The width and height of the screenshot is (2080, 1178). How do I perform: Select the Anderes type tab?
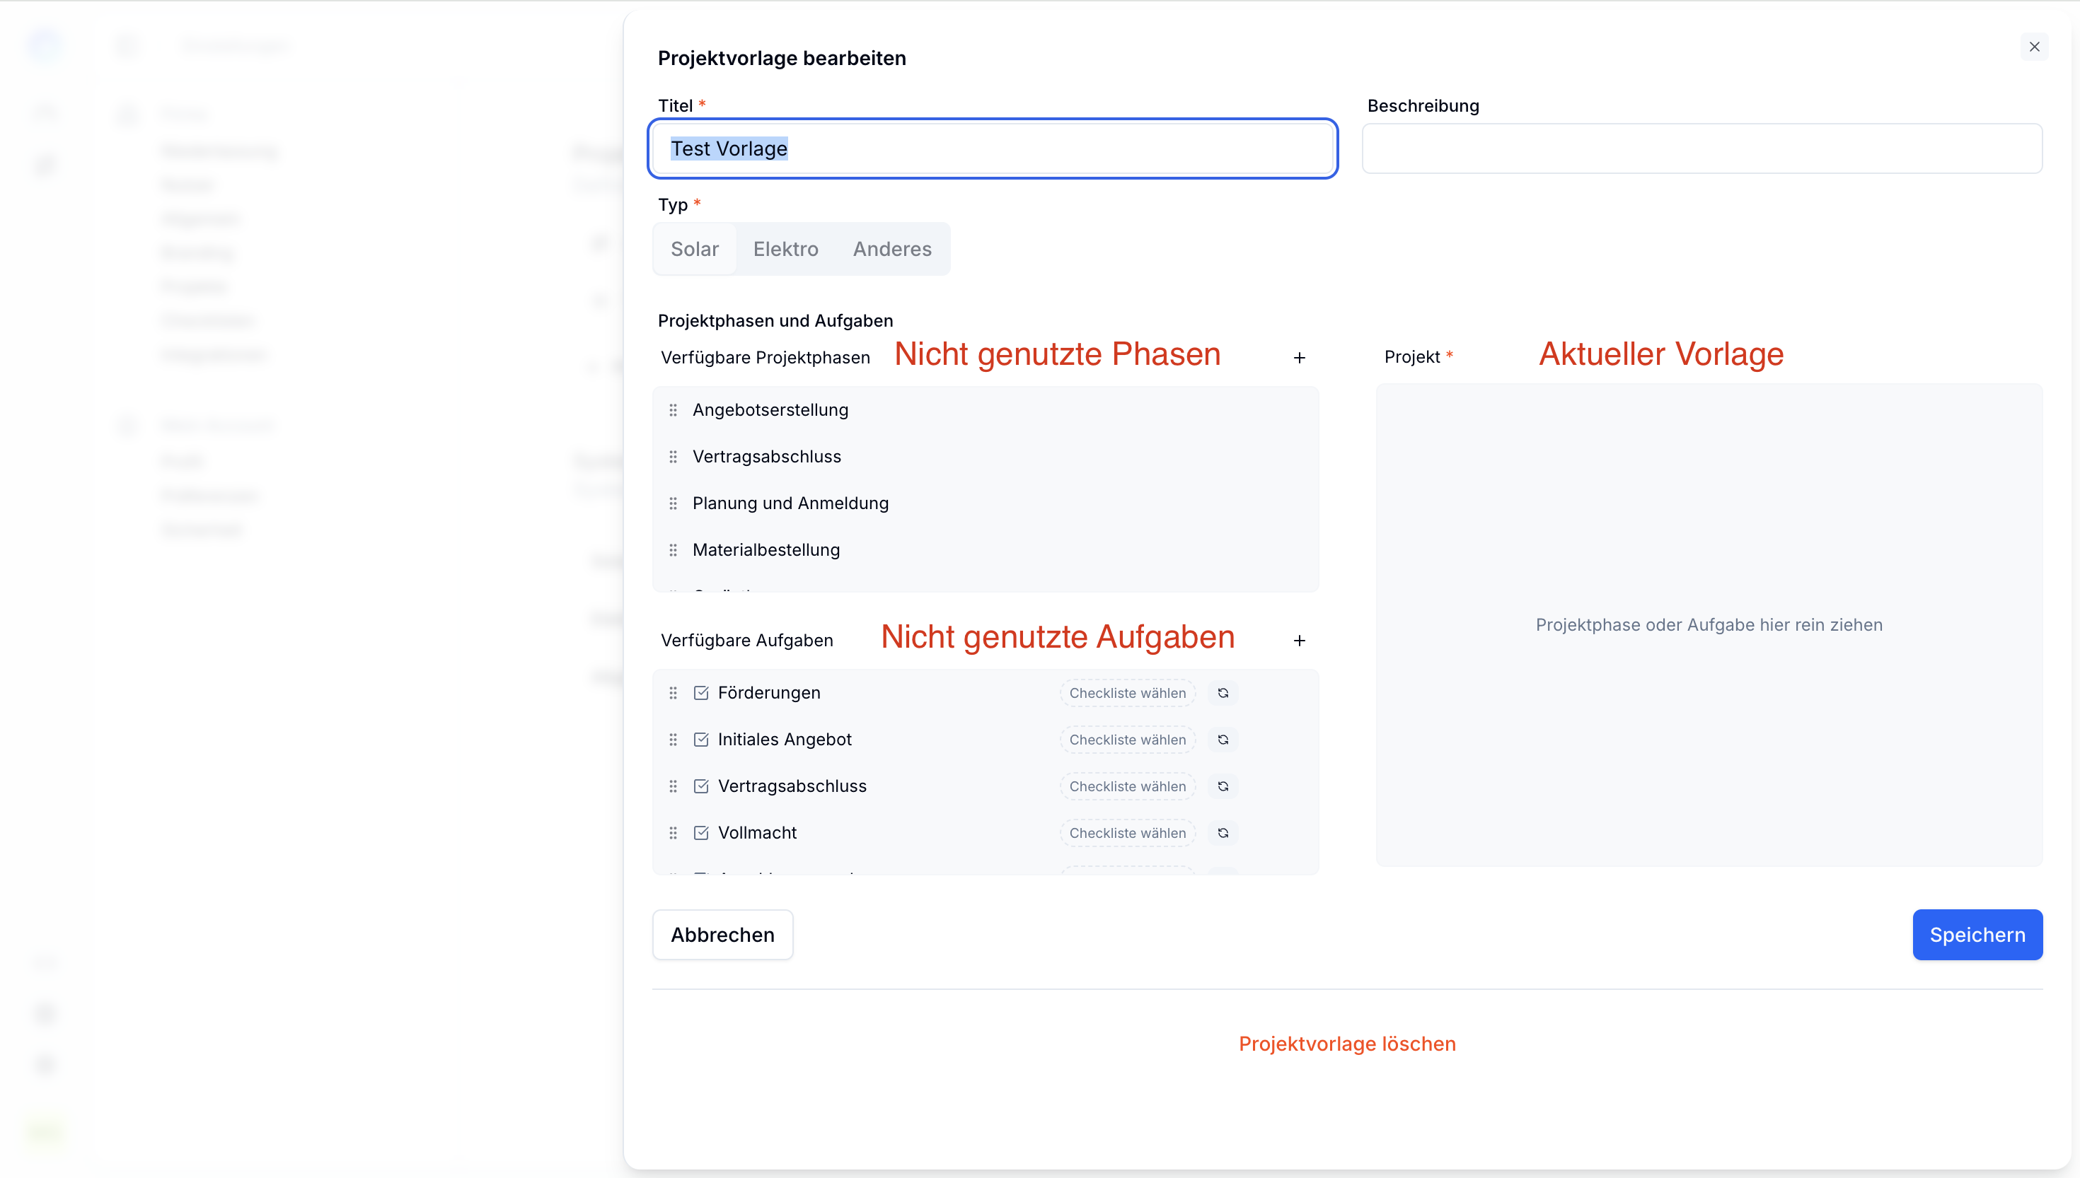click(x=892, y=249)
